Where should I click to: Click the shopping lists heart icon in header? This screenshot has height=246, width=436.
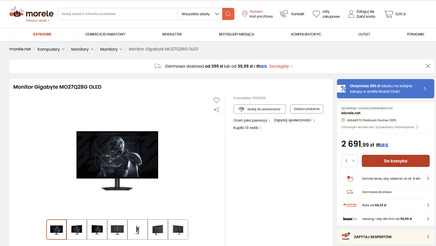coord(316,14)
